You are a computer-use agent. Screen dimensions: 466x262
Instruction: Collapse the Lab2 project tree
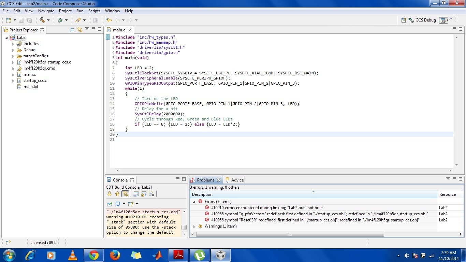click(6, 38)
